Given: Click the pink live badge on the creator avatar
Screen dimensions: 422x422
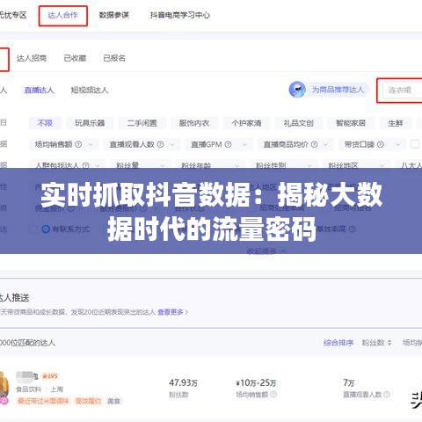Looking at the screenshot, I should tap(4, 400).
